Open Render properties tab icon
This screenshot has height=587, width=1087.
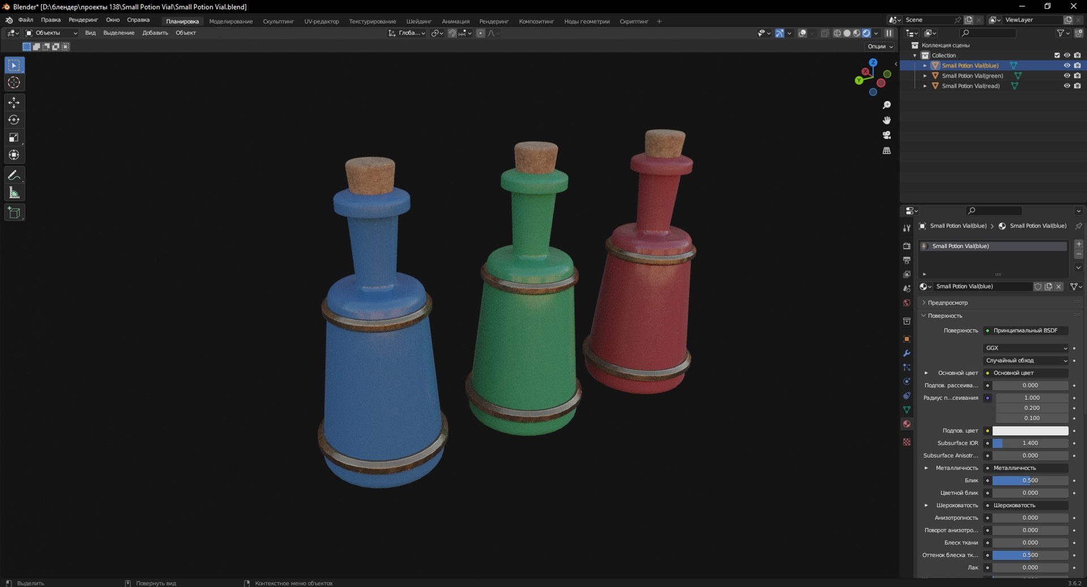[906, 246]
